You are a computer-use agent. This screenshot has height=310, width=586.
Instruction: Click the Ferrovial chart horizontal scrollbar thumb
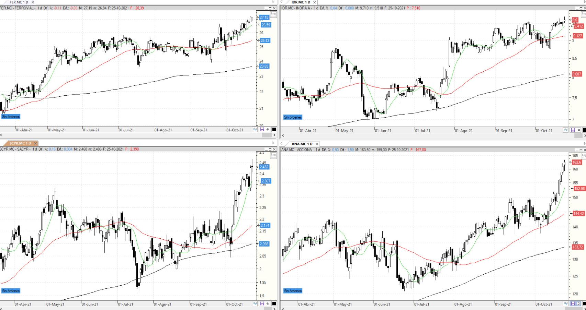click(267, 135)
